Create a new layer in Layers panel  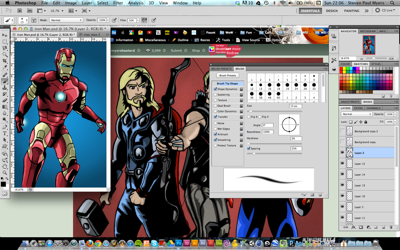tap(383, 227)
